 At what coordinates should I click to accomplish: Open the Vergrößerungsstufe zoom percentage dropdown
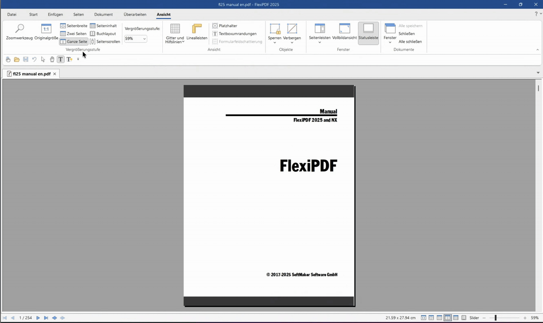point(144,39)
